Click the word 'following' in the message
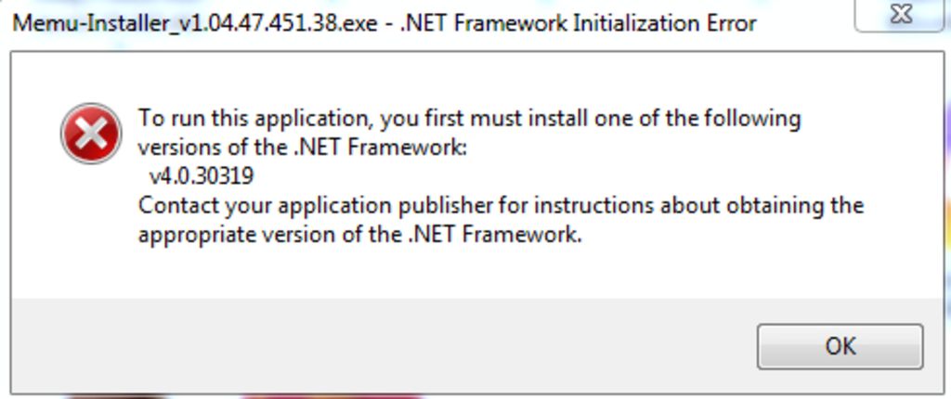Viewport: 951px width, 399px height. (752, 118)
